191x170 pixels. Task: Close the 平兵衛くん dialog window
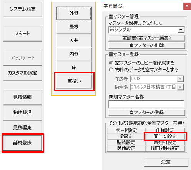(187, 6)
